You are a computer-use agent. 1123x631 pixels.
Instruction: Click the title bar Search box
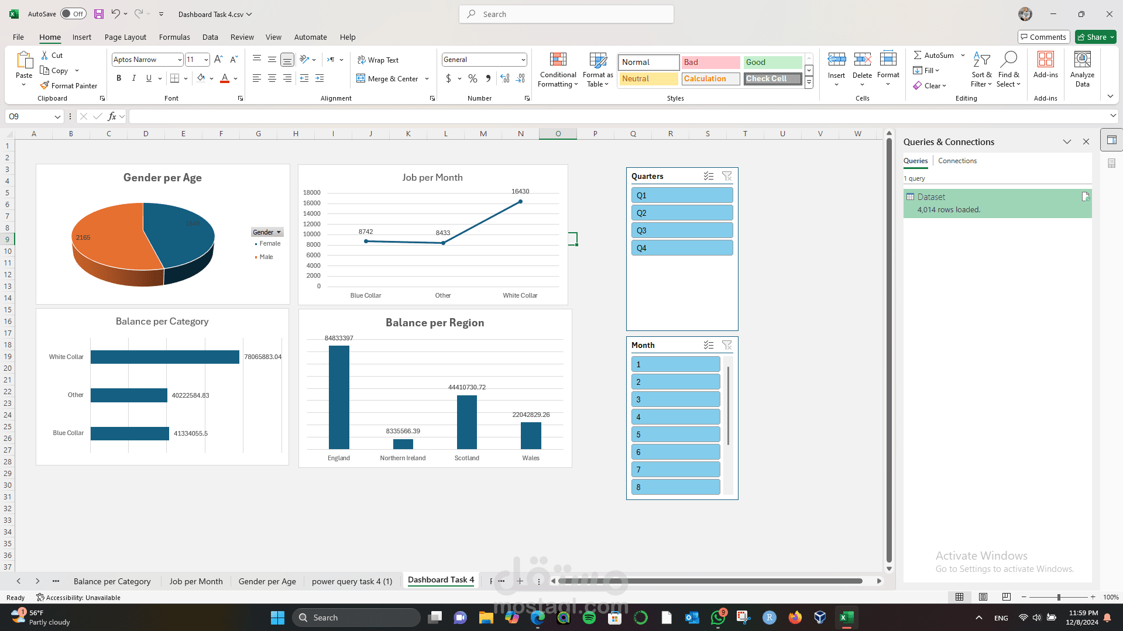[x=566, y=14]
